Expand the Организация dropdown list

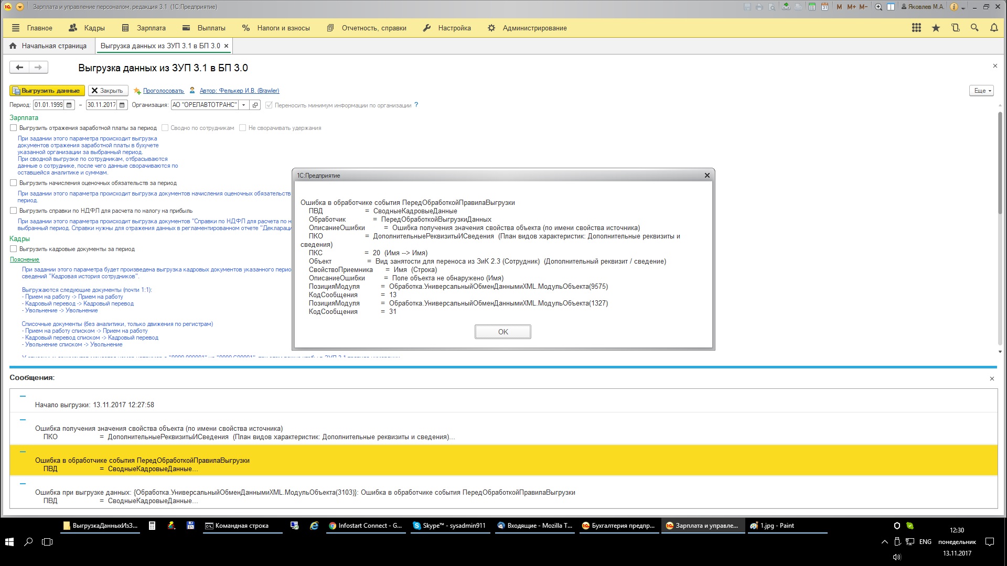(x=244, y=105)
